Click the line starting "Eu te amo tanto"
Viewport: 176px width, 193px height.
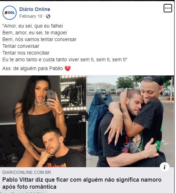point(65,60)
